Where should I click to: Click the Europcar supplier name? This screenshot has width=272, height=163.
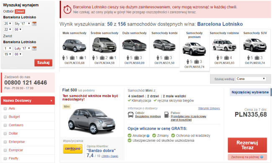point(16,150)
